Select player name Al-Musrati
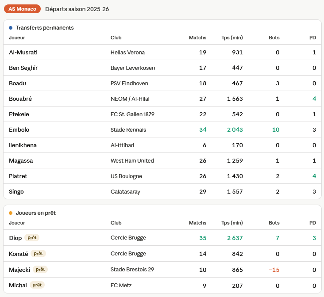Image resolution: width=324 pixels, height=297 pixels. (x=23, y=52)
